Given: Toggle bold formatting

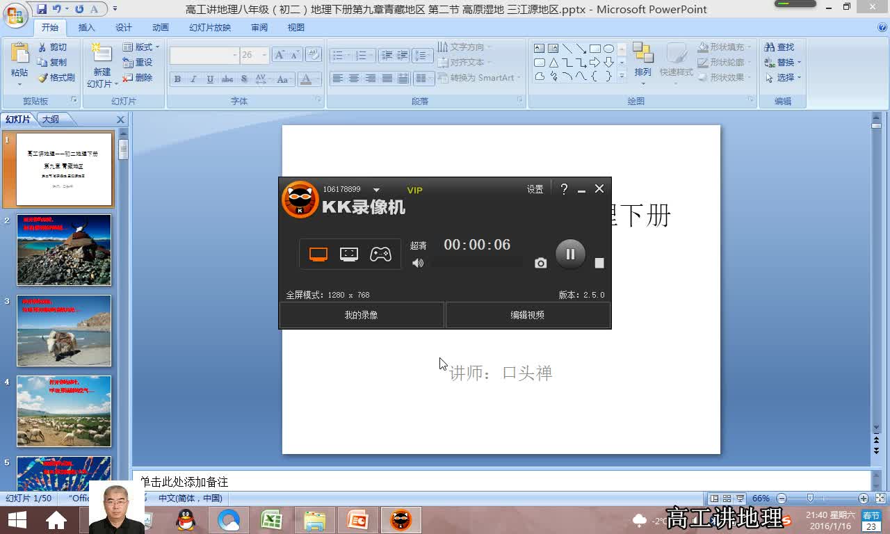Looking at the screenshot, I should click(x=177, y=79).
